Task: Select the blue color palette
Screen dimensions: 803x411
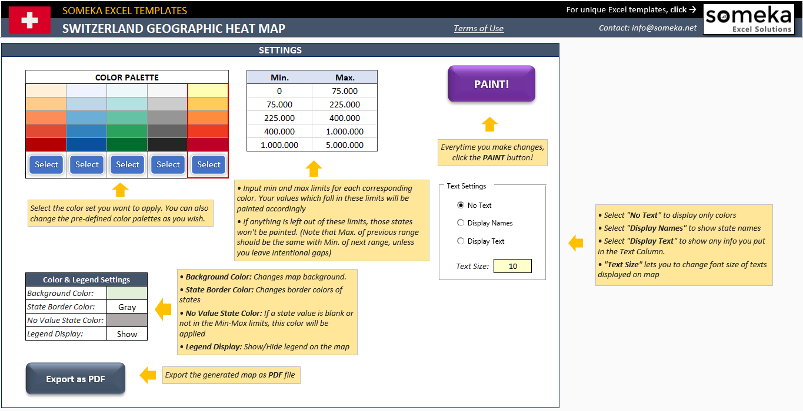Action: [87, 165]
